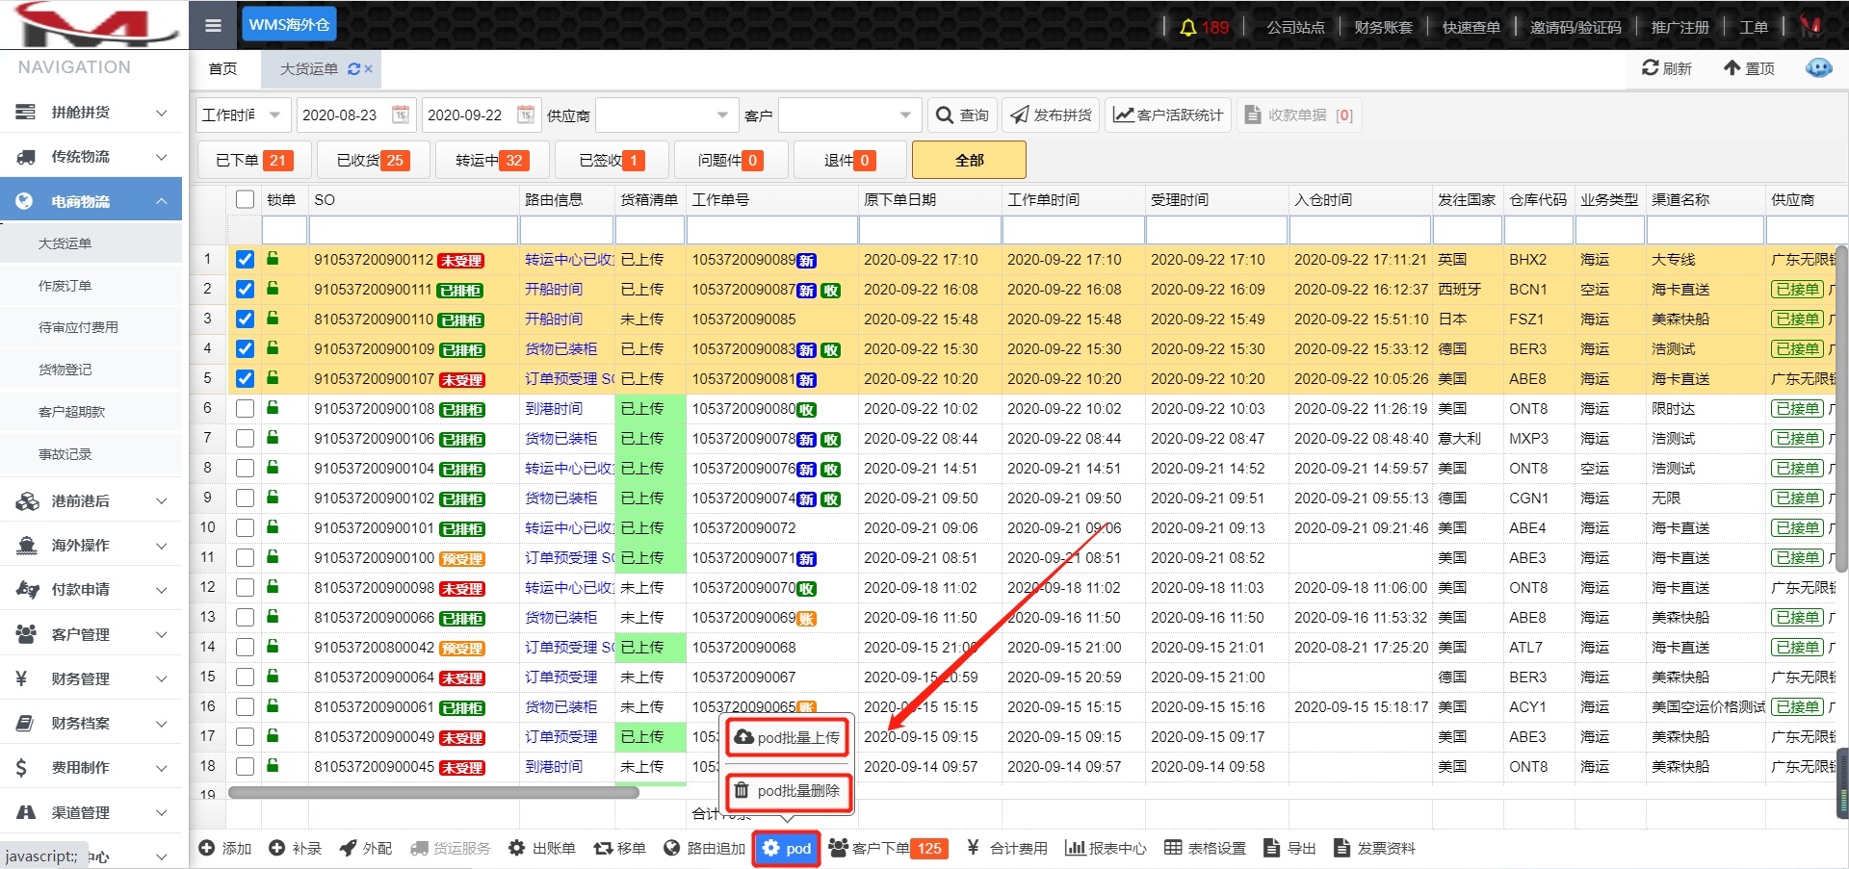Toggle the select-all header checkbox
The width and height of the screenshot is (1849, 869).
pos(245,199)
